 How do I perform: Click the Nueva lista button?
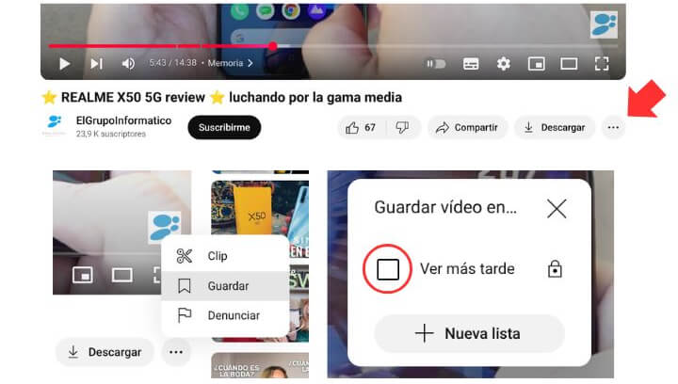click(x=469, y=333)
